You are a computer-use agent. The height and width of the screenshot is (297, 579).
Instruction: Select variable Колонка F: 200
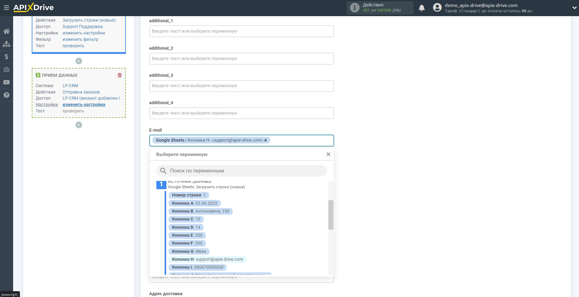[187, 243]
